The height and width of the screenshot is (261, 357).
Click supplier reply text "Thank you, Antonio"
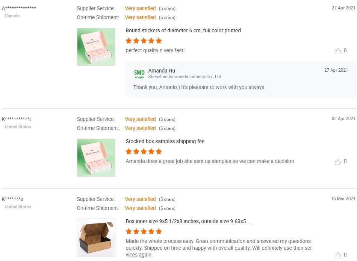(199, 88)
